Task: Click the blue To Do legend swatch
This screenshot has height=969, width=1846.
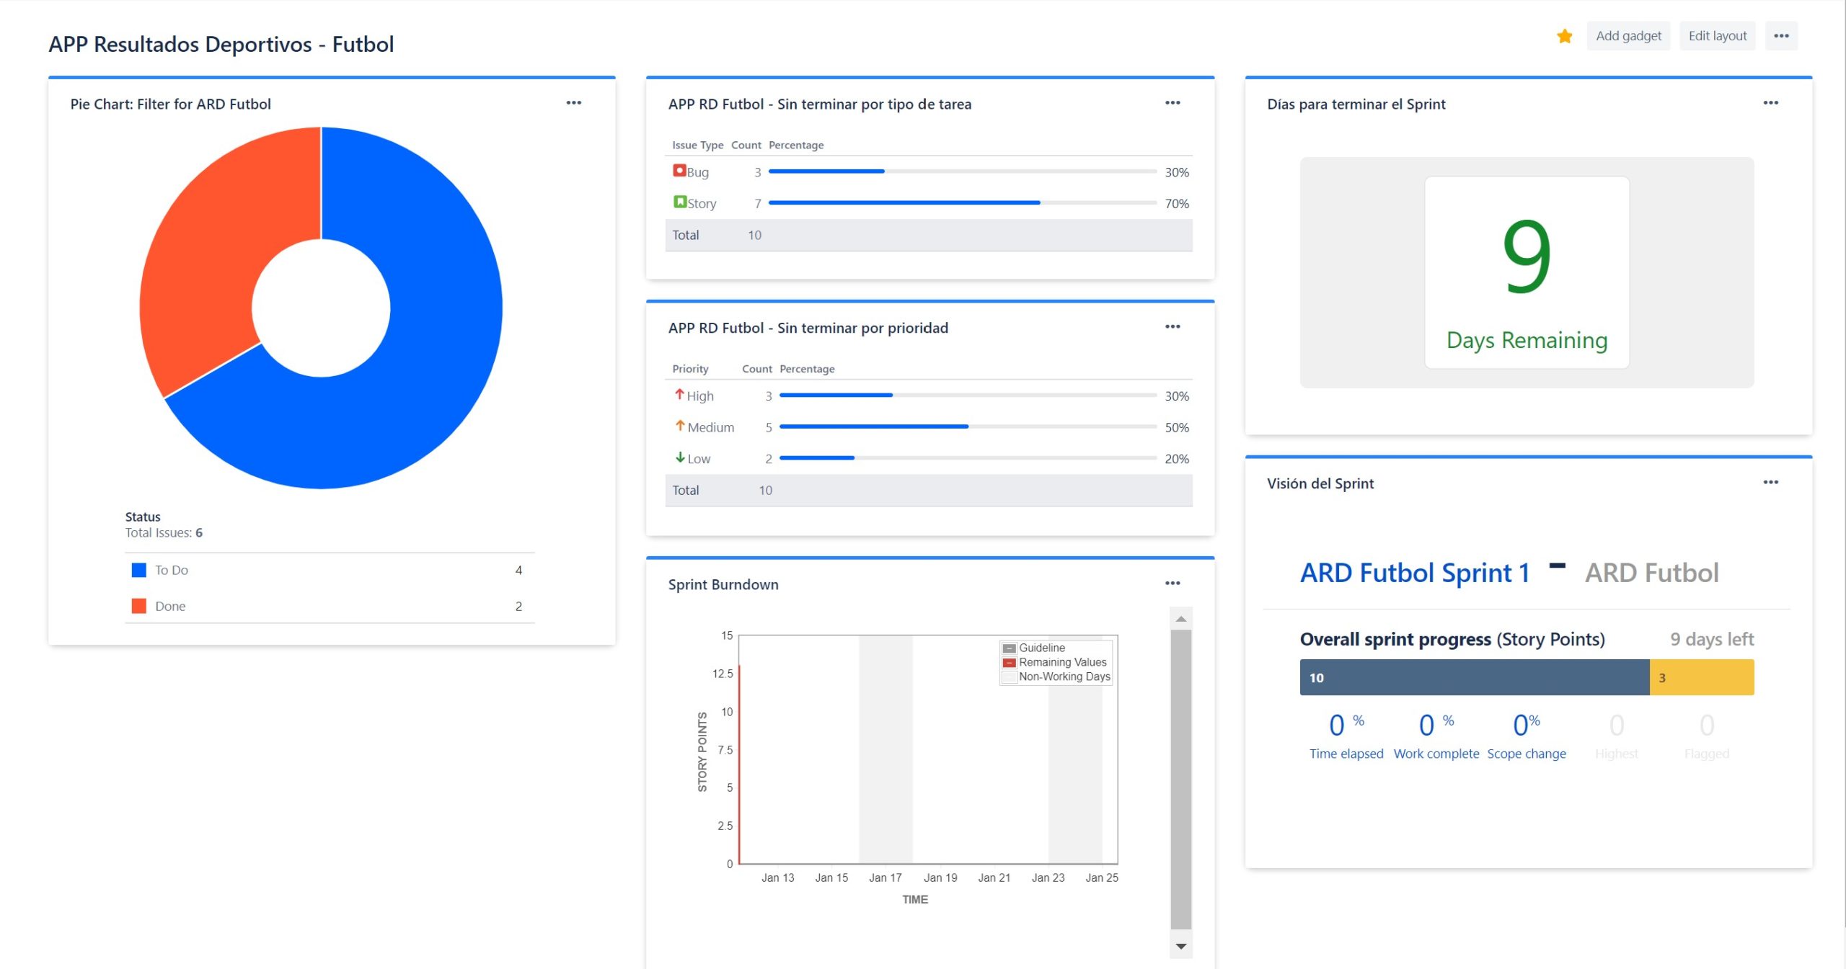Action: (139, 571)
